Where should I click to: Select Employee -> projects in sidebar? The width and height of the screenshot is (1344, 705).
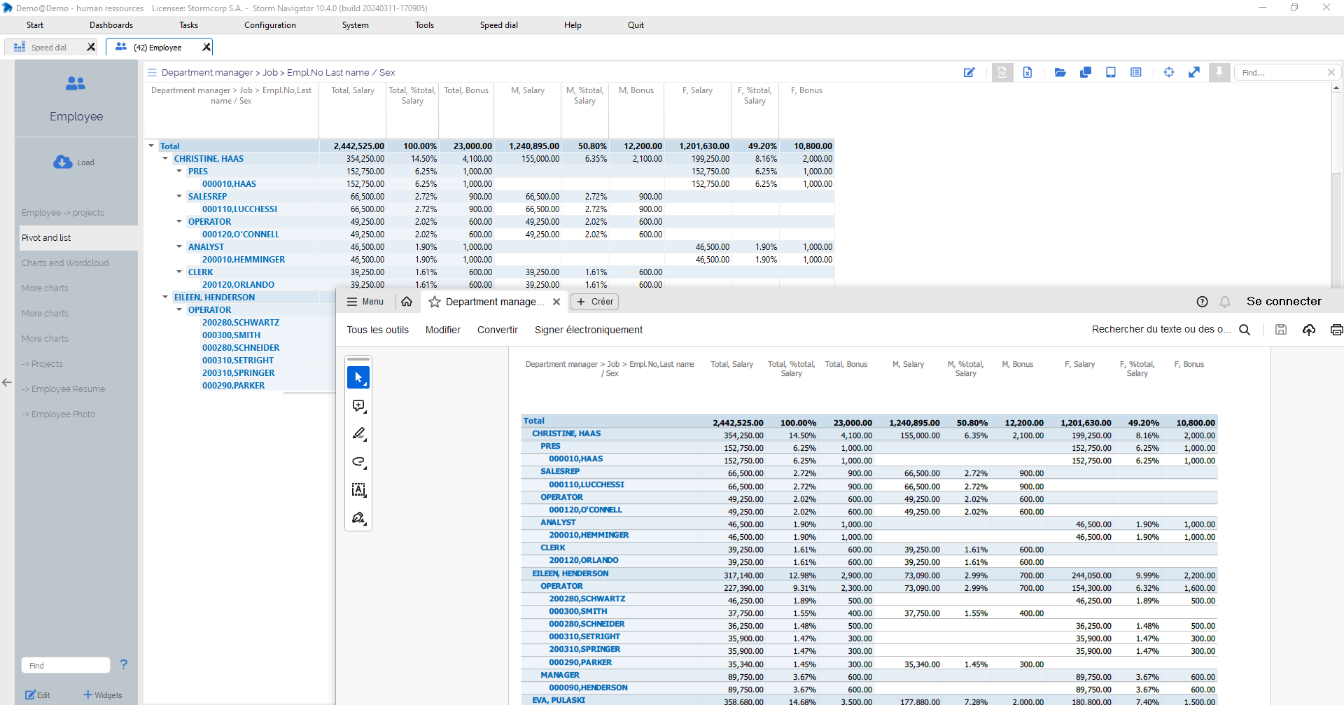point(63,212)
